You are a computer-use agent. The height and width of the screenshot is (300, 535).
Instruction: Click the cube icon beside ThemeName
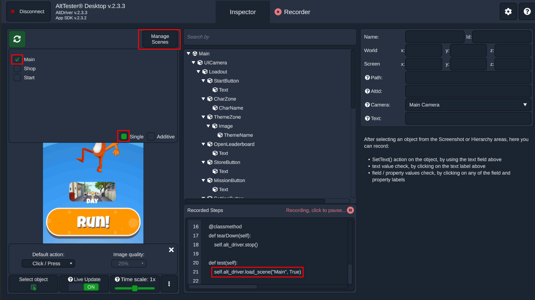coord(220,135)
